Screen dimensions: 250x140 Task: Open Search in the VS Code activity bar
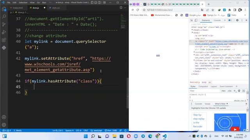click(4, 16)
